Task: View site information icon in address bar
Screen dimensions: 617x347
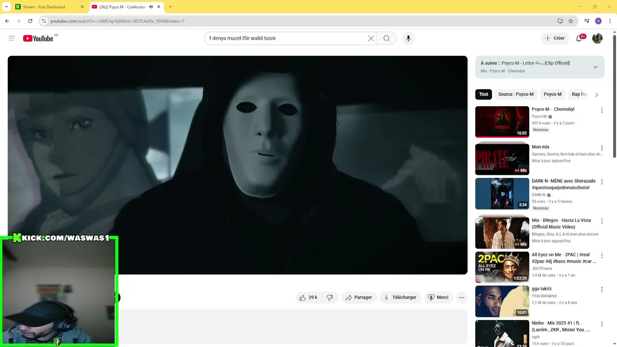Action: 44,21
